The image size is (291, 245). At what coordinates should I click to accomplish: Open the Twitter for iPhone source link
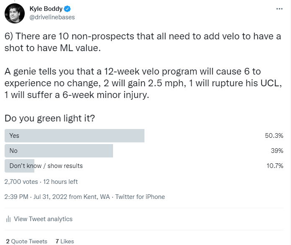(x=140, y=197)
